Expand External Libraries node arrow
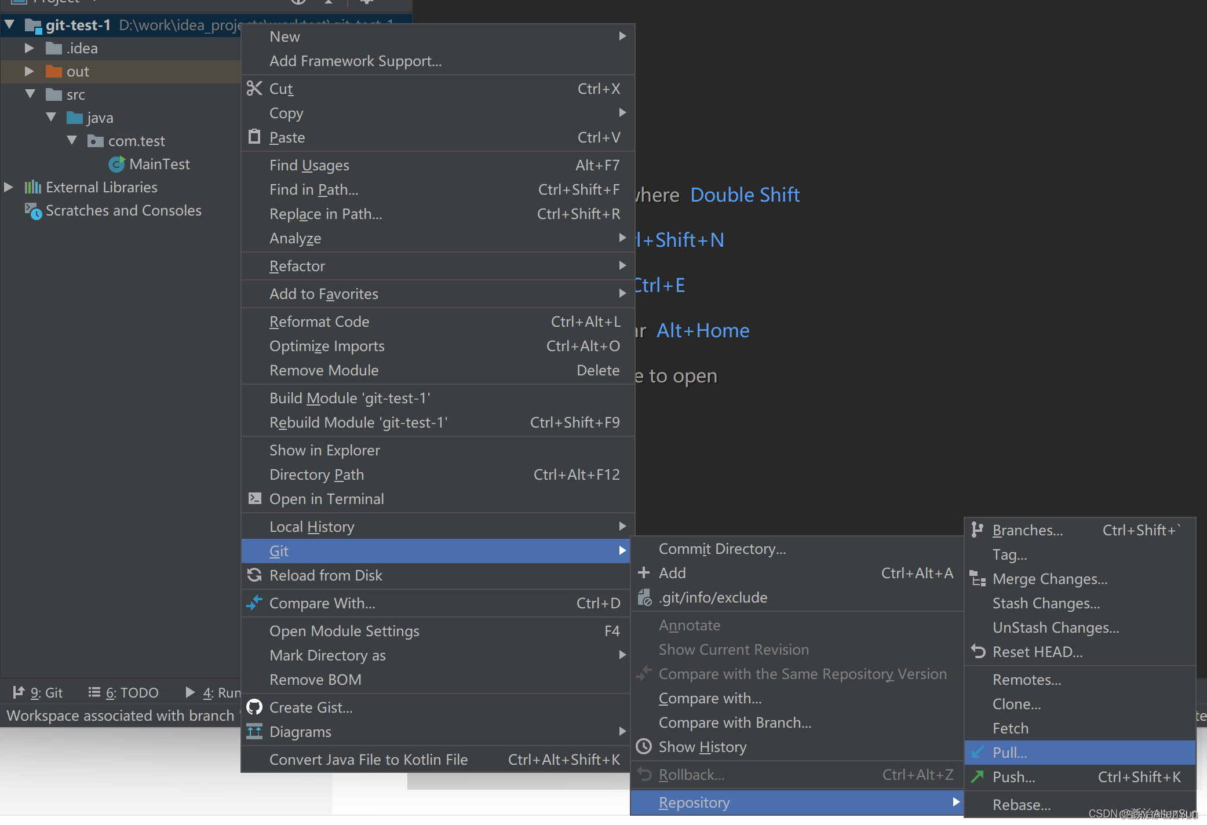The height and width of the screenshot is (825, 1207). point(9,187)
